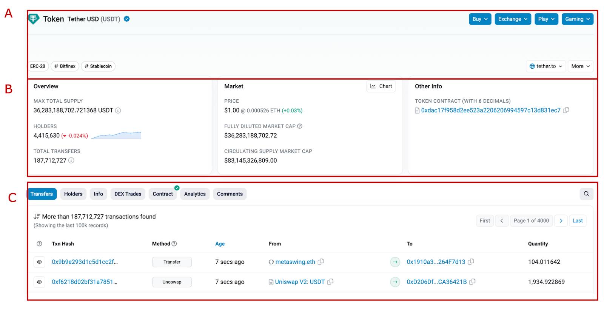Viewport: 604px width, 311px height.
Task: Open the Uniswap V2: USDT sender link
Action: coord(300,282)
